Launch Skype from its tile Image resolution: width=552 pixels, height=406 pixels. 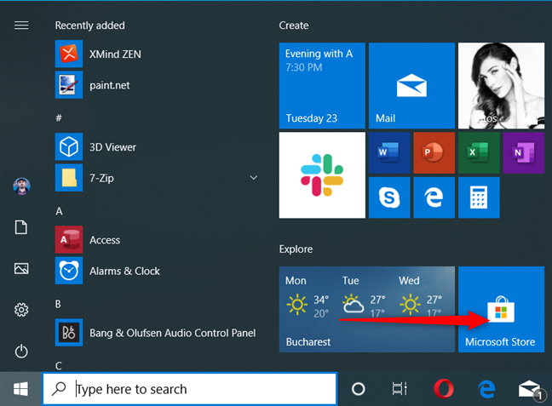tap(389, 197)
